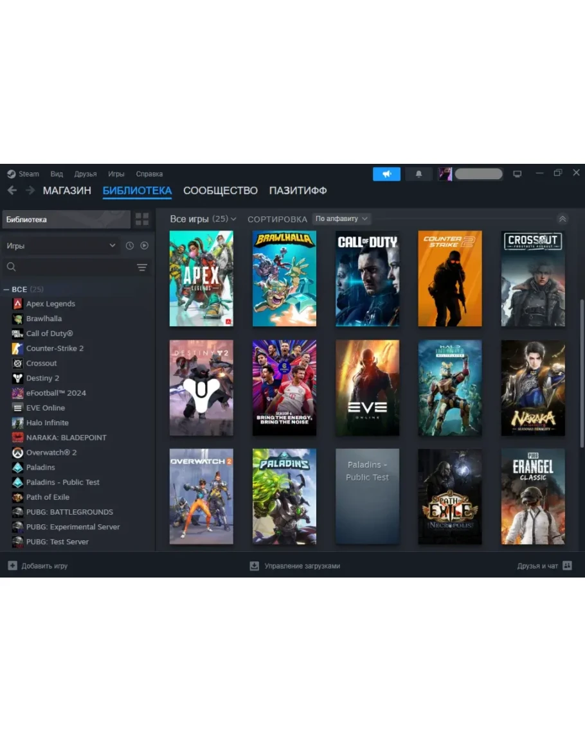Open 'Друзья и чат' panel

coord(544,566)
